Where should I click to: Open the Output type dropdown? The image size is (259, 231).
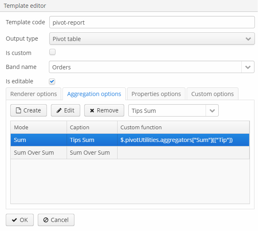click(x=152, y=39)
